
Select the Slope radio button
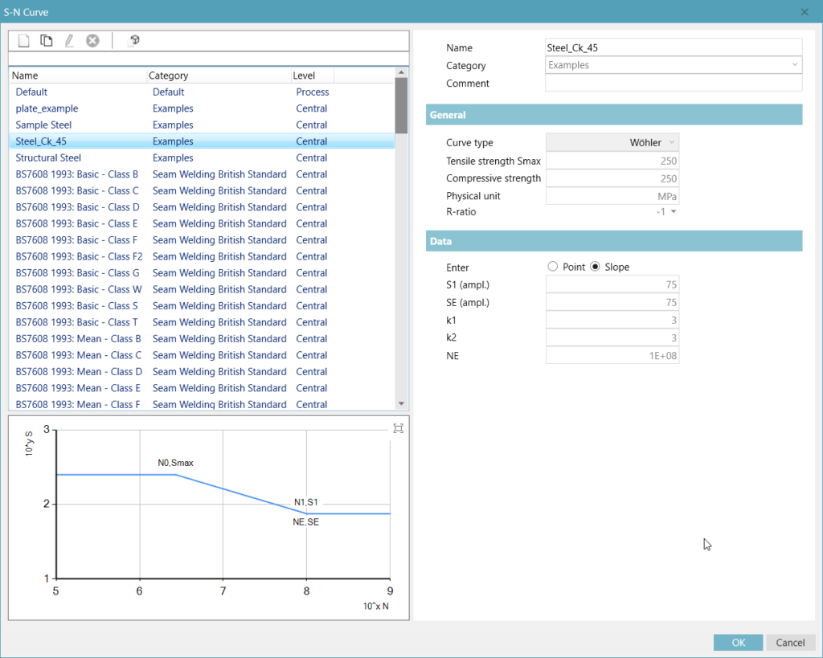(596, 267)
